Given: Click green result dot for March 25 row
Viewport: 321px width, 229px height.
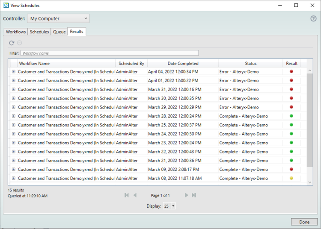Looking at the screenshot, I should (x=291, y=125).
